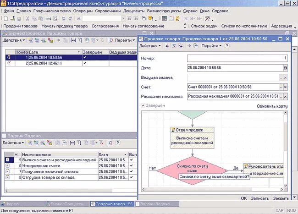Click Завершен checkmark in row dated 25.06.2004 12:46:11

point(85,63)
